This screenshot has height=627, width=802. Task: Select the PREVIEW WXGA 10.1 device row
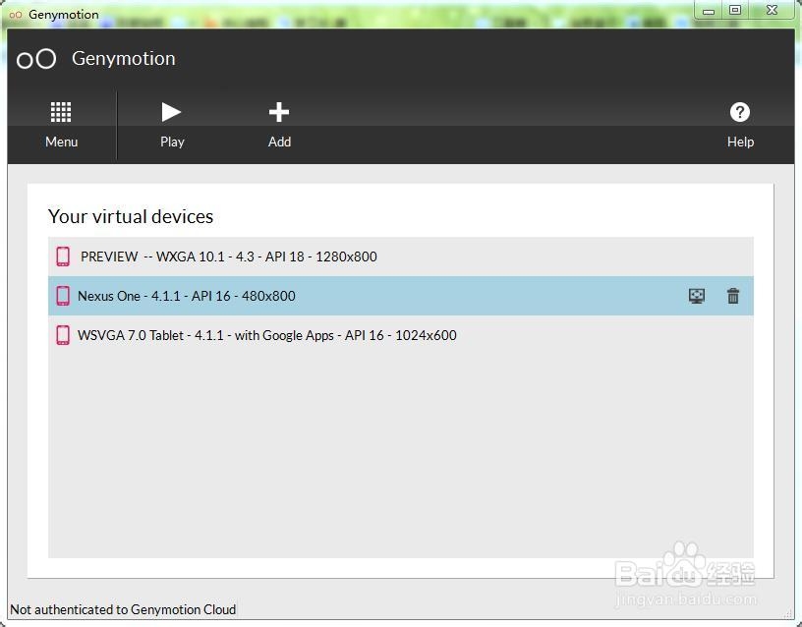(400, 256)
